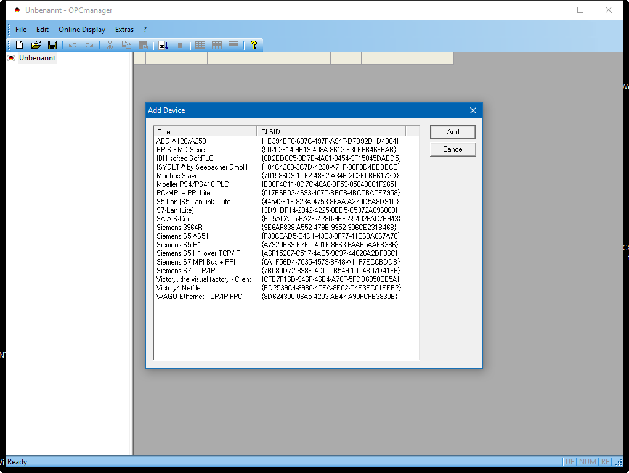629x473 pixels.
Task: Select Siemens S5 H1 over TCP/IP
Action: click(198, 253)
